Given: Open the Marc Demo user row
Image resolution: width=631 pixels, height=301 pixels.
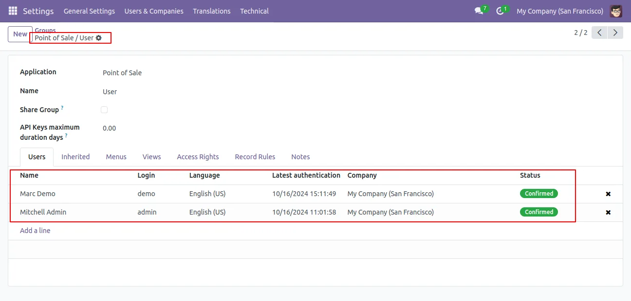Looking at the screenshot, I should click(315, 194).
